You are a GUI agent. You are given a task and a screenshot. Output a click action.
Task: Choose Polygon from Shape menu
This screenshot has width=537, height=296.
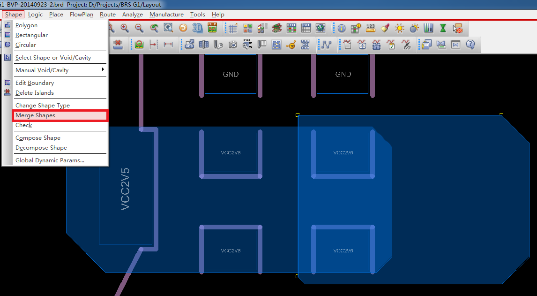point(26,25)
